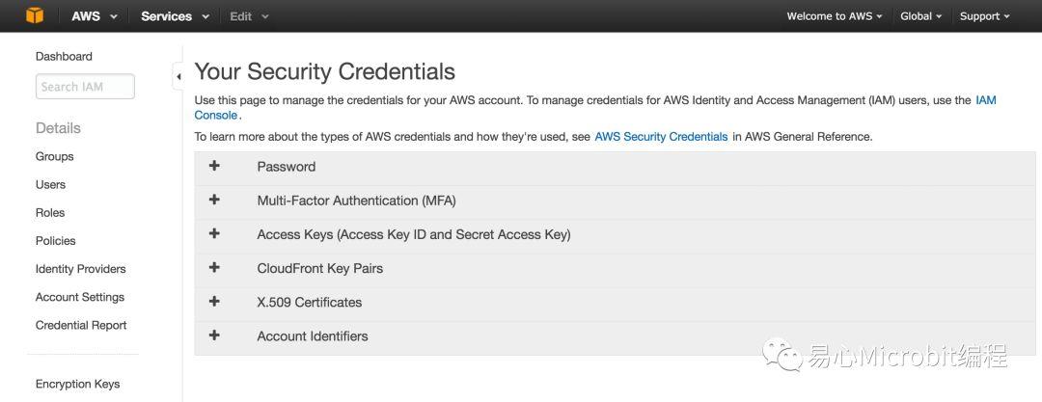Screen dimensions: 1042x402
Task: Open the Welcome to AWS account menu
Action: 835,16
